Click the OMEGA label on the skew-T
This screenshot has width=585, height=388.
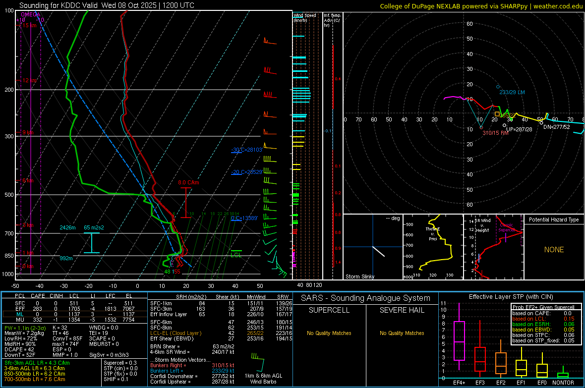[x=31, y=14]
